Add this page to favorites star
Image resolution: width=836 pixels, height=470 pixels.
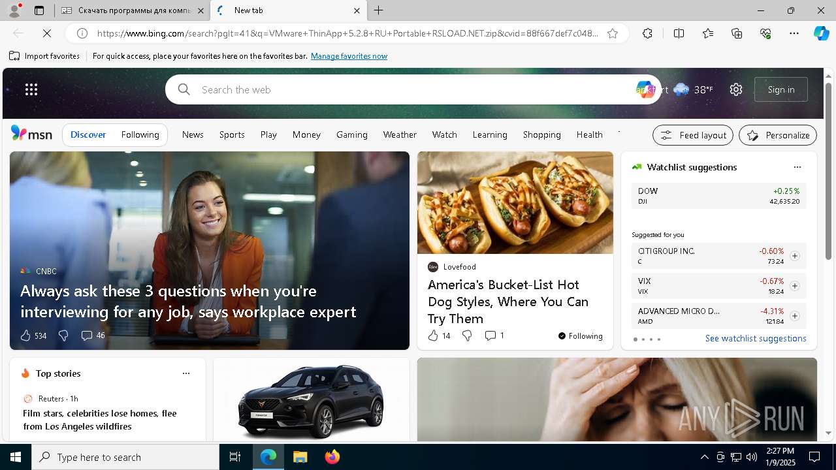(613, 33)
